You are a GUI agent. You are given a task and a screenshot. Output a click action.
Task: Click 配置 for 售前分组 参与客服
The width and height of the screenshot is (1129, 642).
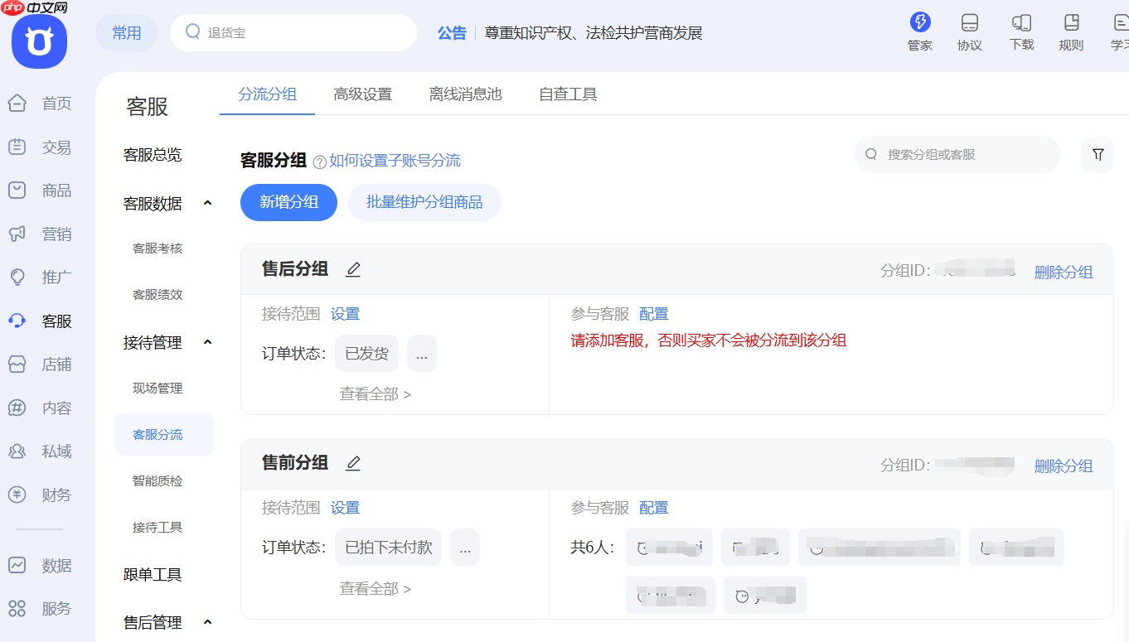654,508
